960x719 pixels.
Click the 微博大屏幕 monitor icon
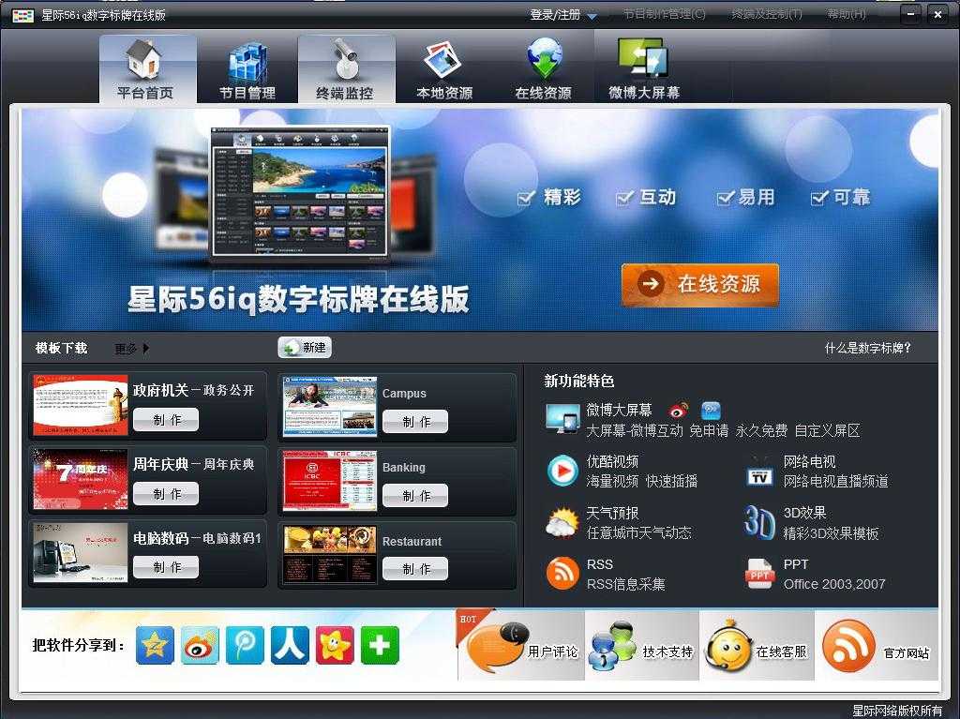pyautogui.click(x=562, y=419)
